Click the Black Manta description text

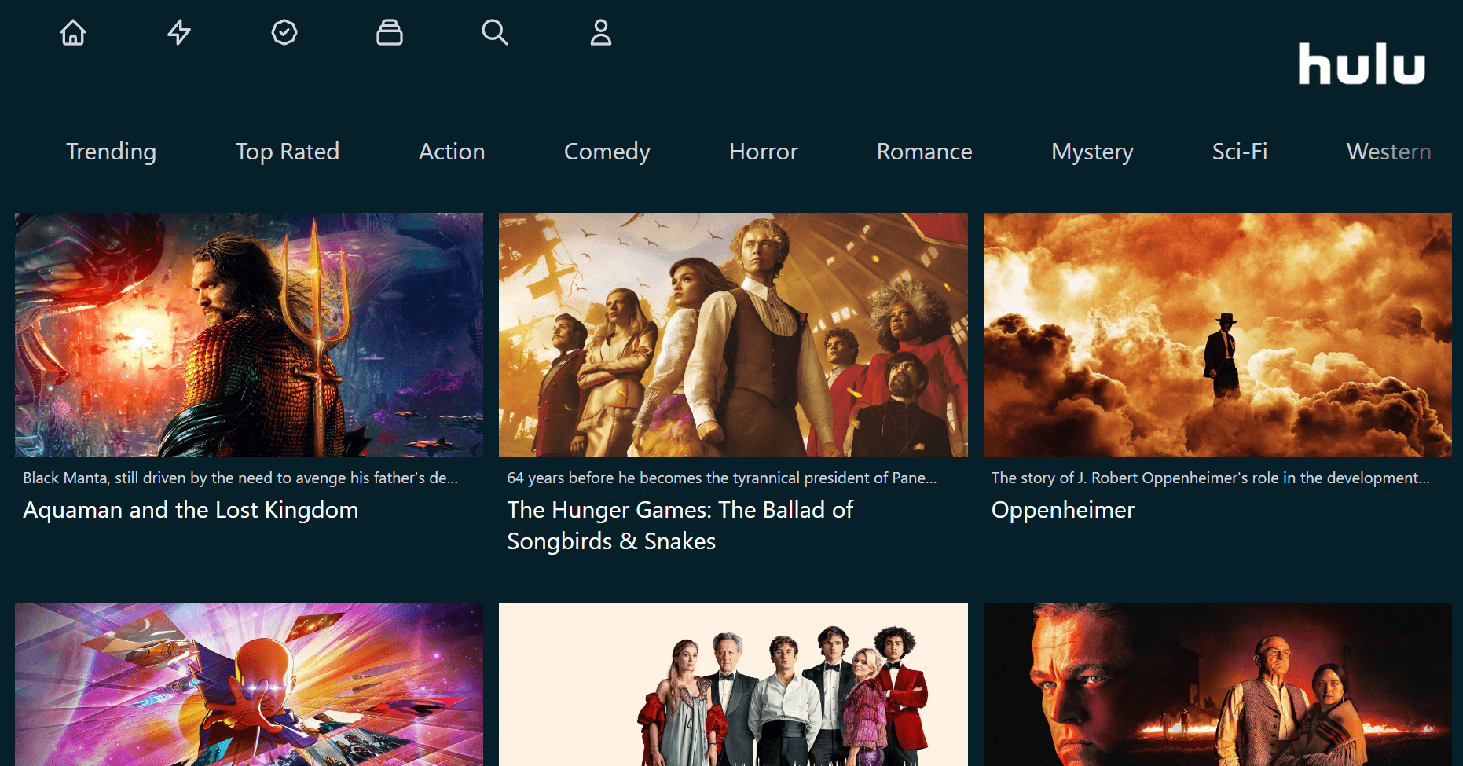240,478
